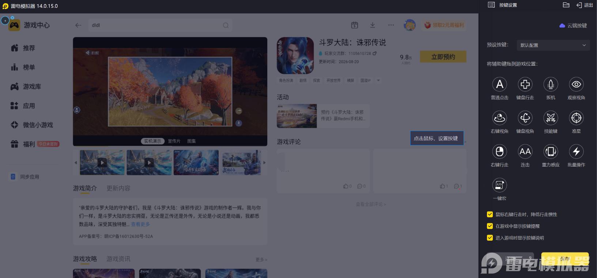
Task: Click 退出 to exit key settings
Action: 585,5
